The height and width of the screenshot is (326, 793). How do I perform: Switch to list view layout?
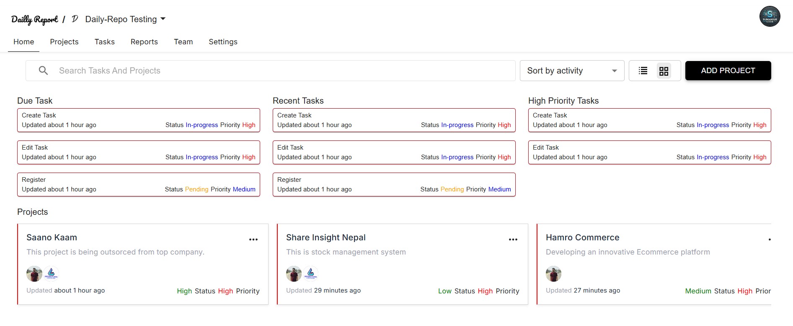[x=643, y=71]
